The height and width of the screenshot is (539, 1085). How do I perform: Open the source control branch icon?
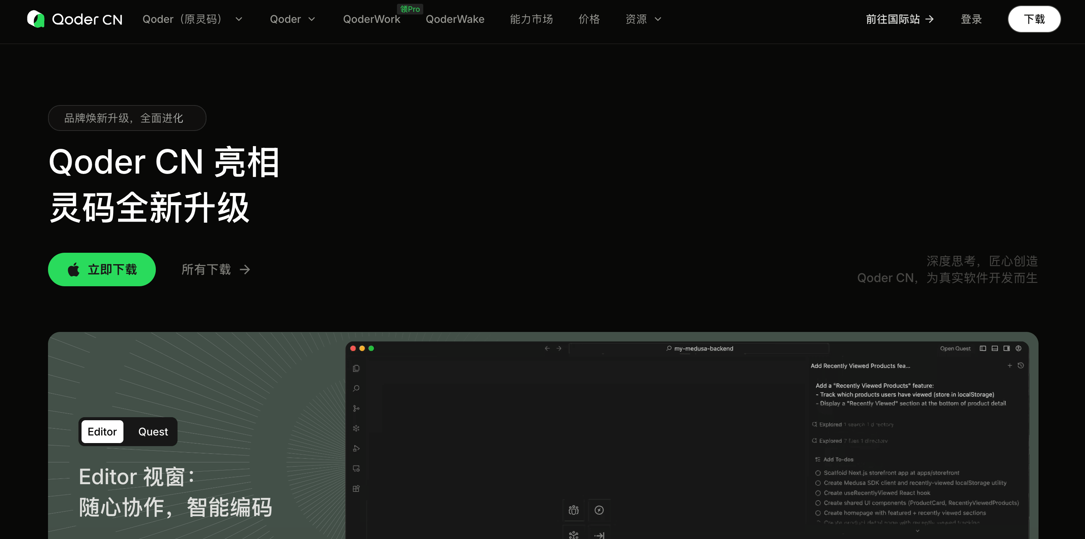(356, 408)
